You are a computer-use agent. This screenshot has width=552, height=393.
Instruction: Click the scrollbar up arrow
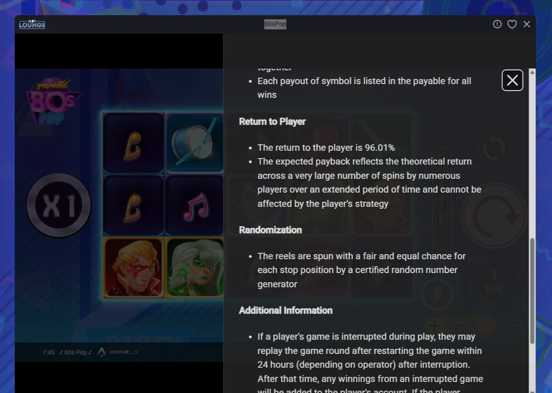pos(532,72)
